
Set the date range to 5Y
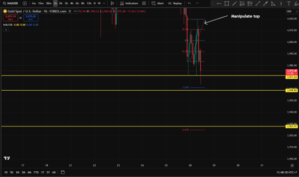[x=48, y=172]
